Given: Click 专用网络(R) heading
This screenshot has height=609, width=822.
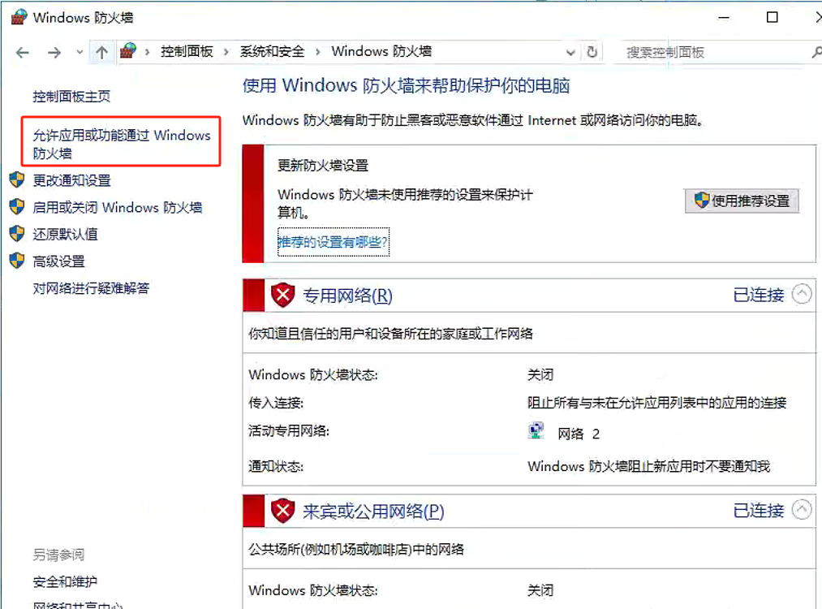Looking at the screenshot, I should click(x=347, y=296).
